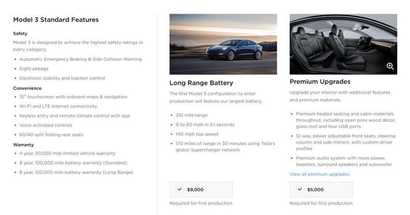Click the Model 3 car exterior image

pyautogui.click(x=223, y=44)
